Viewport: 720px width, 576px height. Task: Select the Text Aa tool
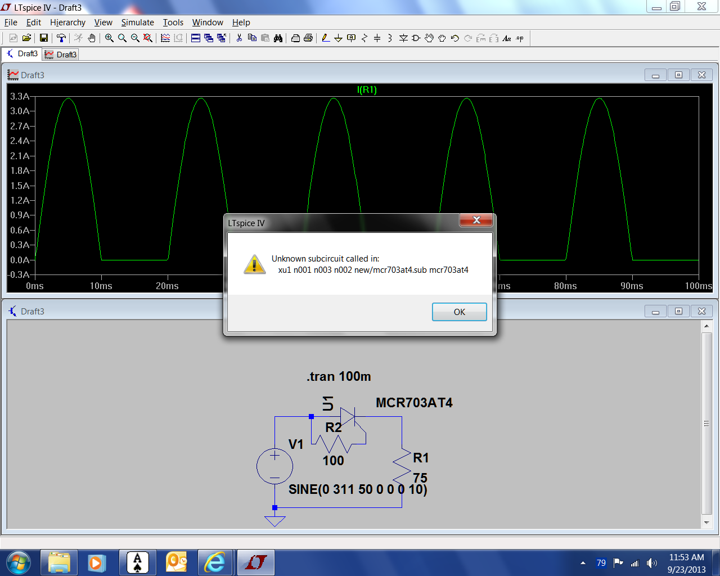click(507, 38)
